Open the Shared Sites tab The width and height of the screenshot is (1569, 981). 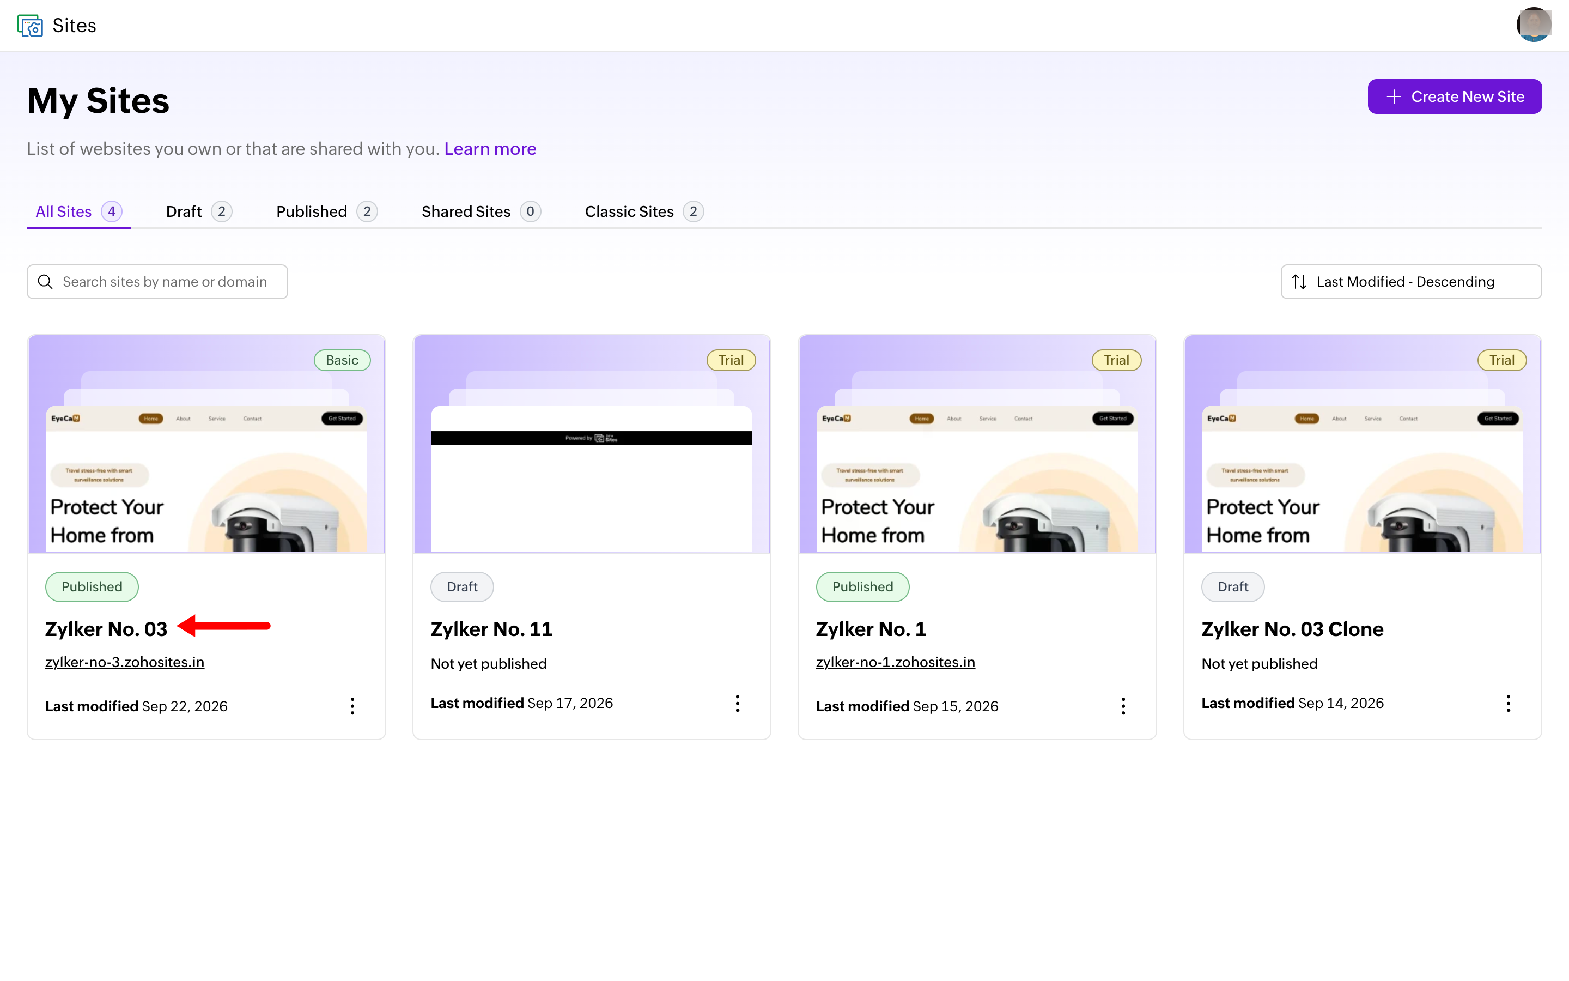(x=481, y=211)
